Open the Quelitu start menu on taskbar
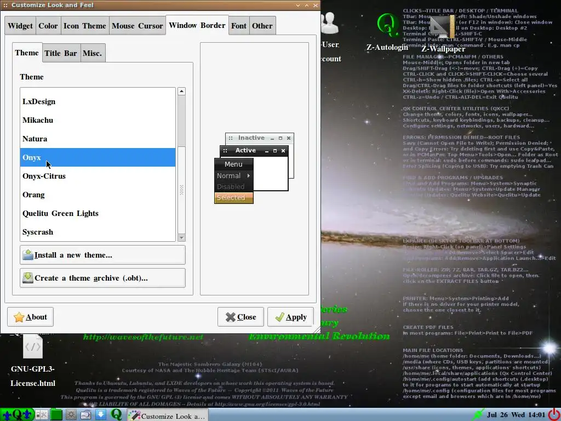 pos(17,414)
